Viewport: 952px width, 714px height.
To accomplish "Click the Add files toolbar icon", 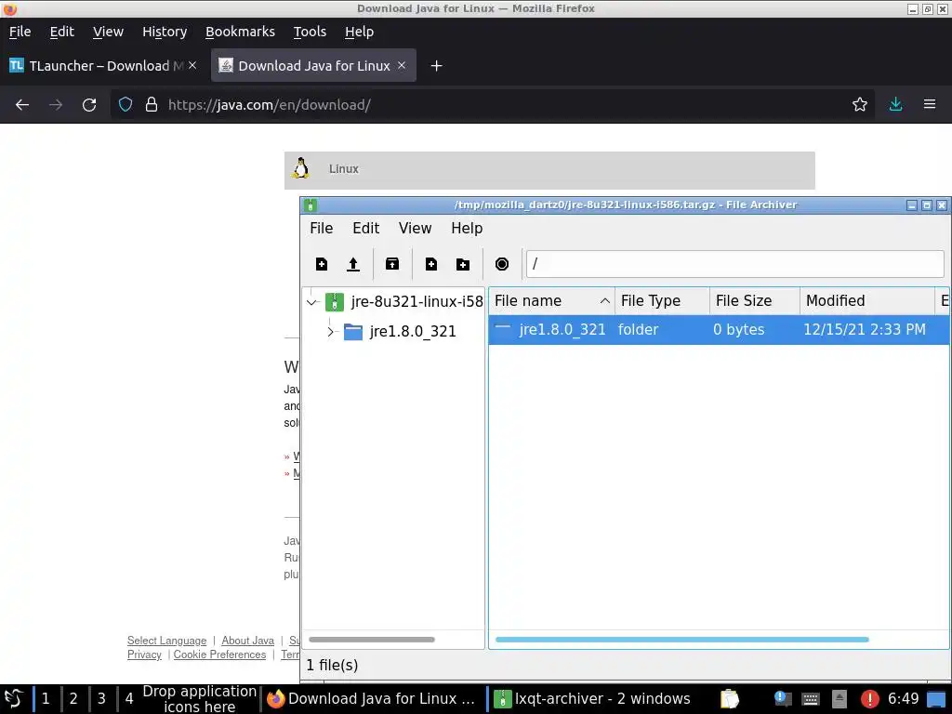I will tap(431, 264).
